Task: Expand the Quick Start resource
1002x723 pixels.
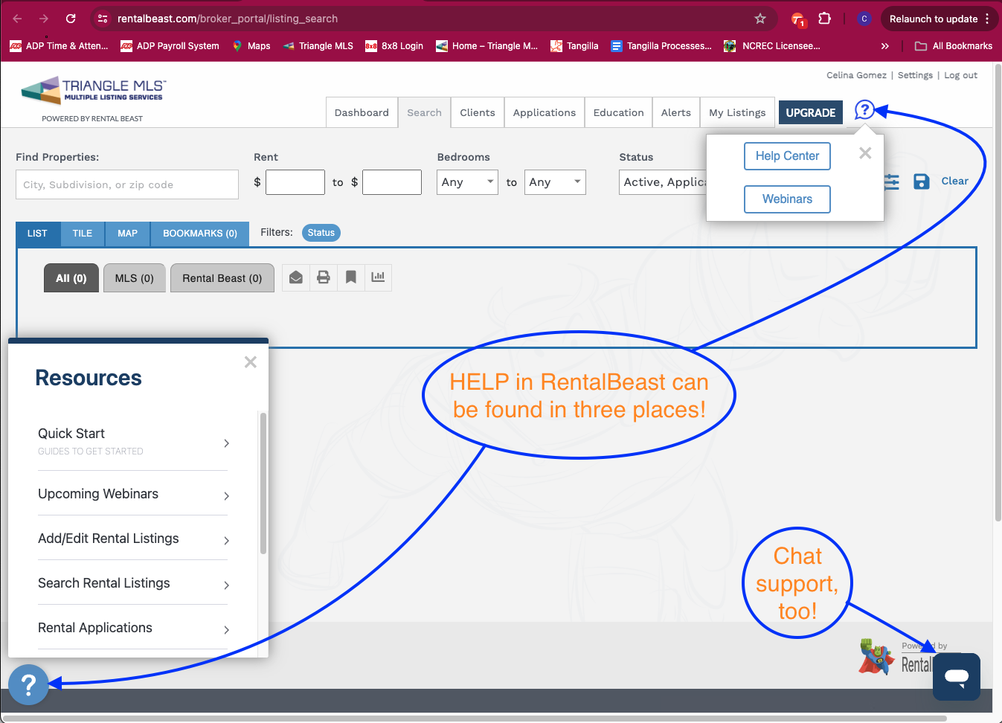Action: pyautogui.click(x=133, y=442)
